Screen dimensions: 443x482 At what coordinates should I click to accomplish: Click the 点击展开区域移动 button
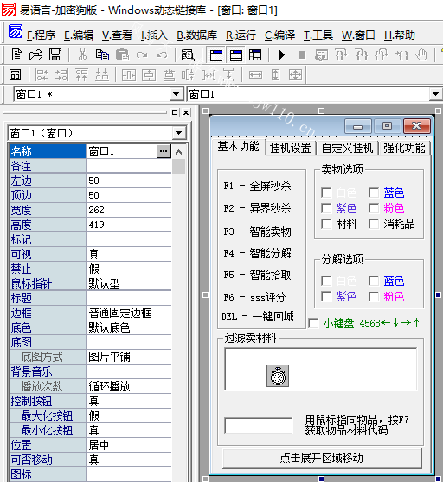click(x=322, y=458)
